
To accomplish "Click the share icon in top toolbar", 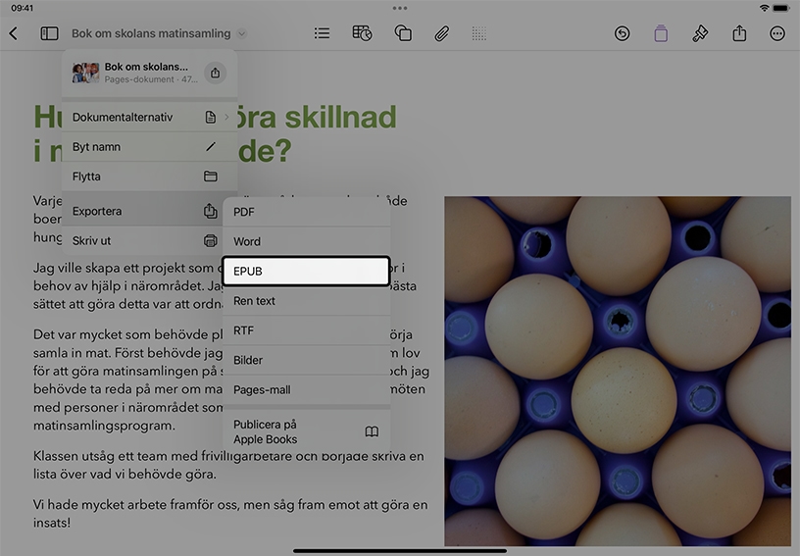I will (739, 33).
